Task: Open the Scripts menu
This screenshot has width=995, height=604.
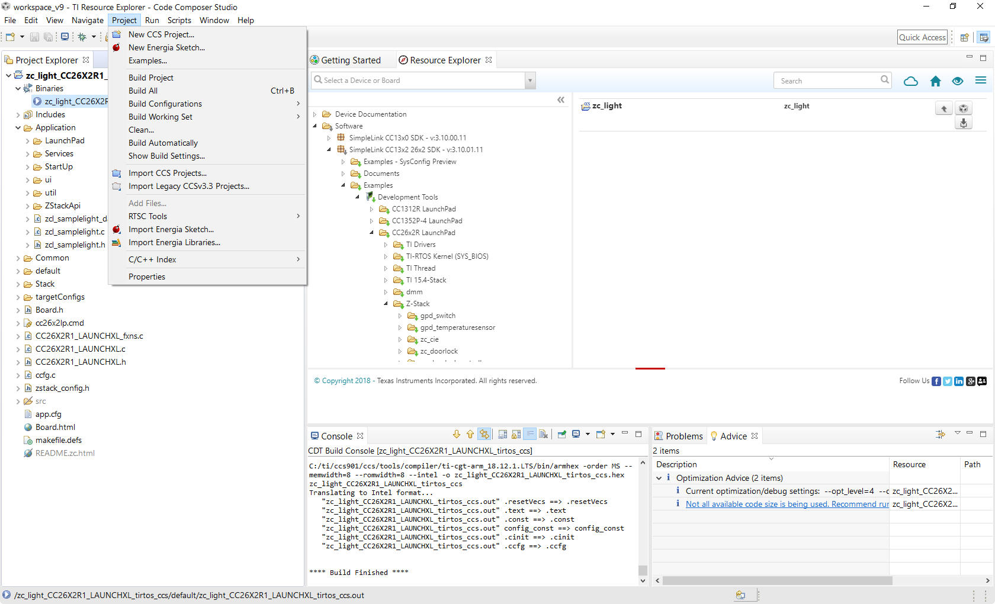Action: 179,20
